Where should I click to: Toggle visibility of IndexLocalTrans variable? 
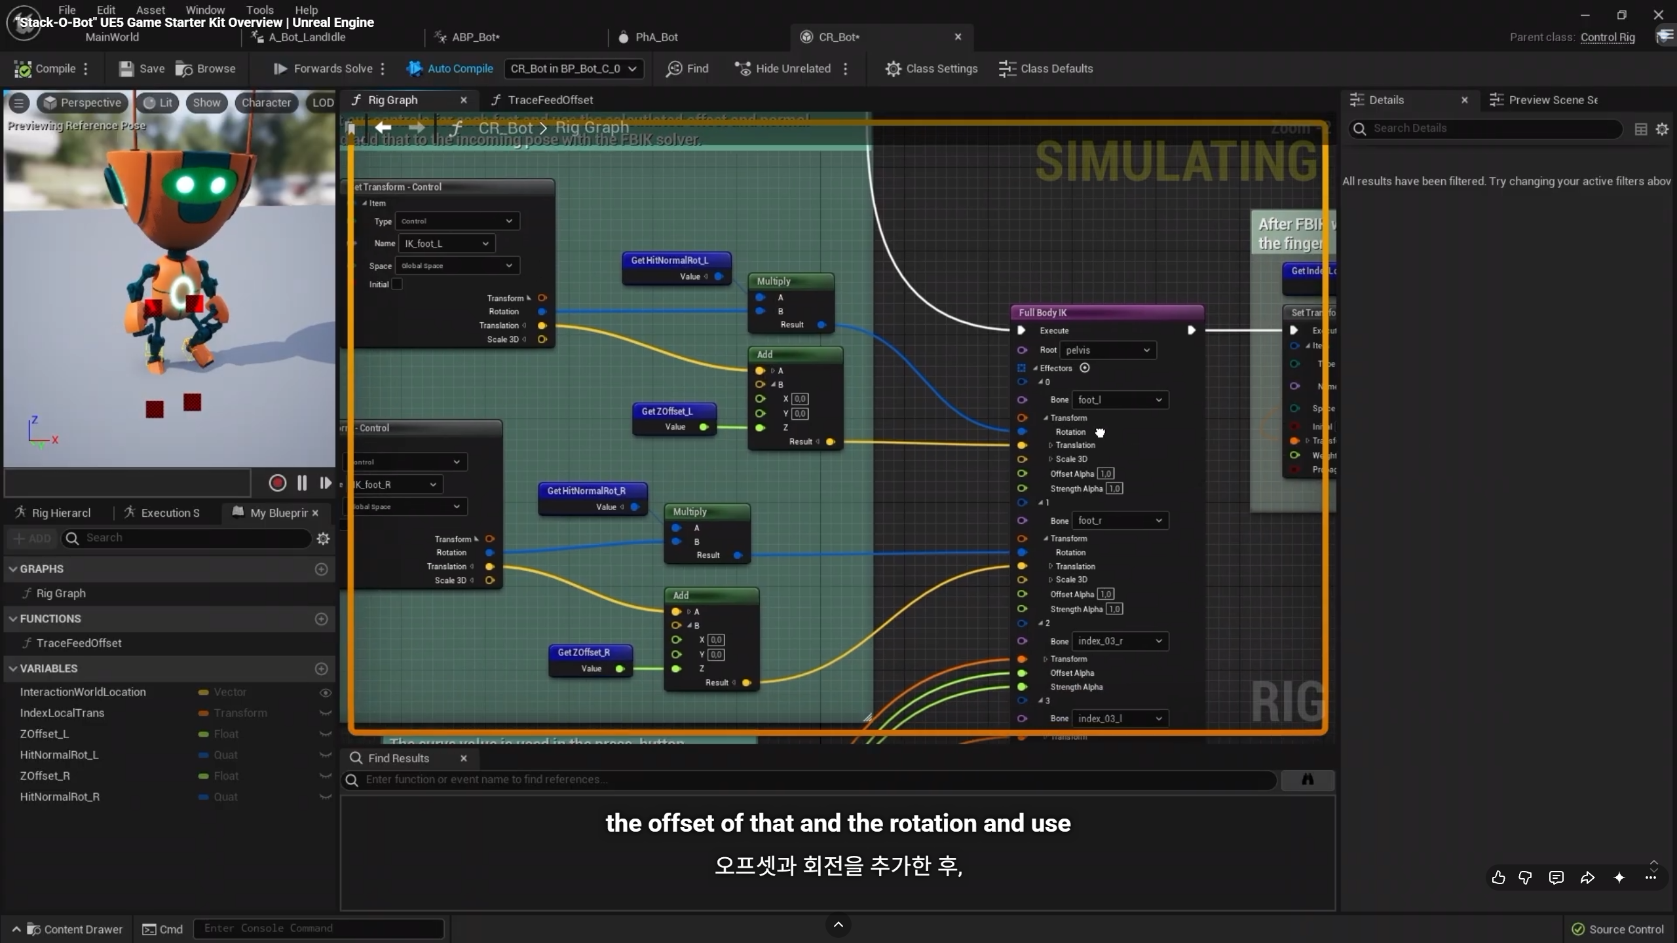(325, 713)
